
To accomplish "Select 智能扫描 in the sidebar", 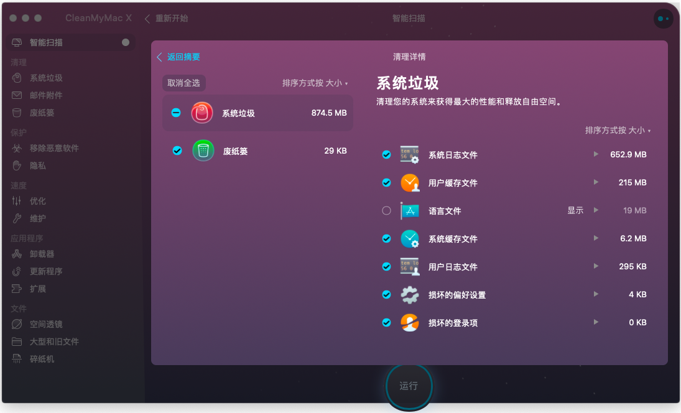I will coord(72,42).
